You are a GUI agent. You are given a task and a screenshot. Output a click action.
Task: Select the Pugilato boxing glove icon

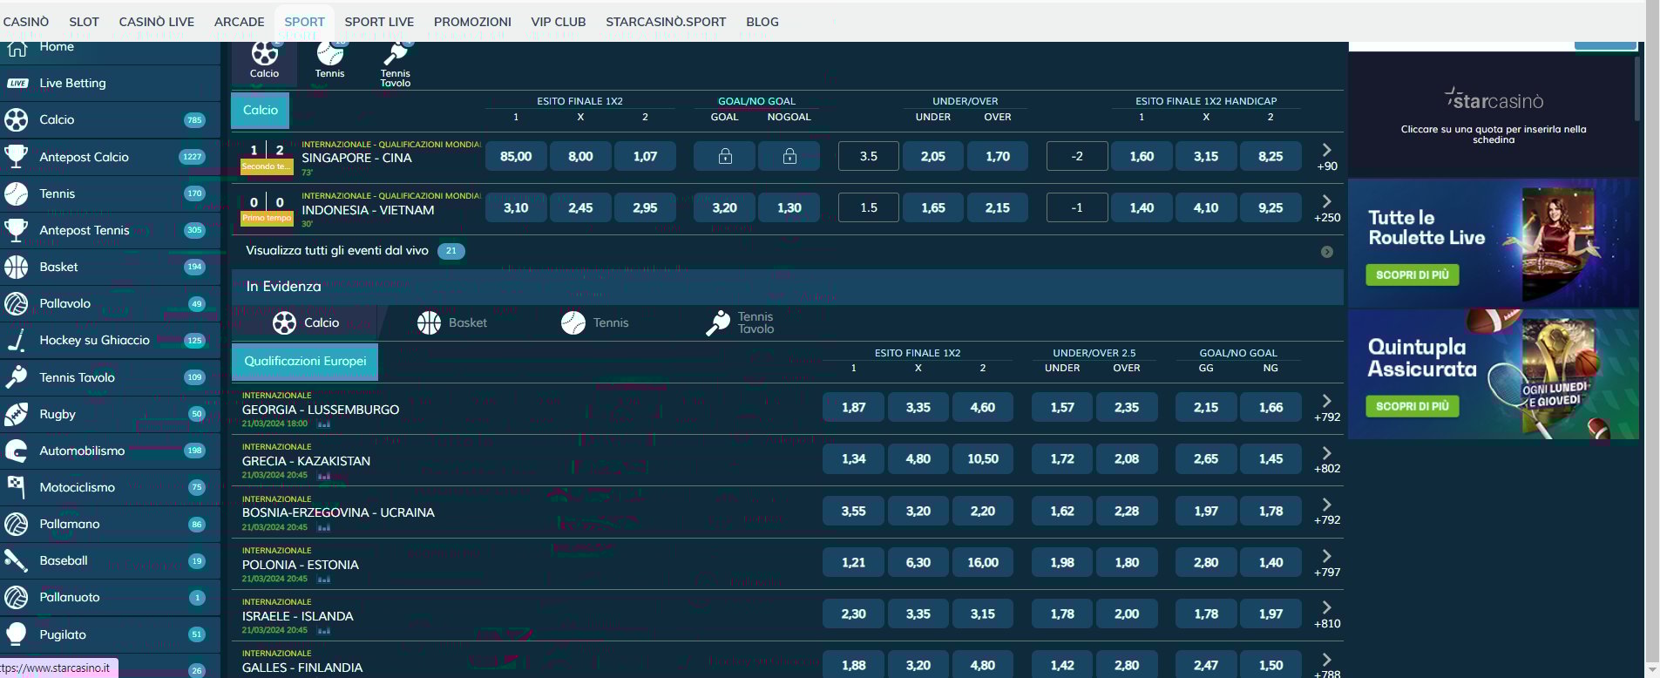click(x=17, y=634)
